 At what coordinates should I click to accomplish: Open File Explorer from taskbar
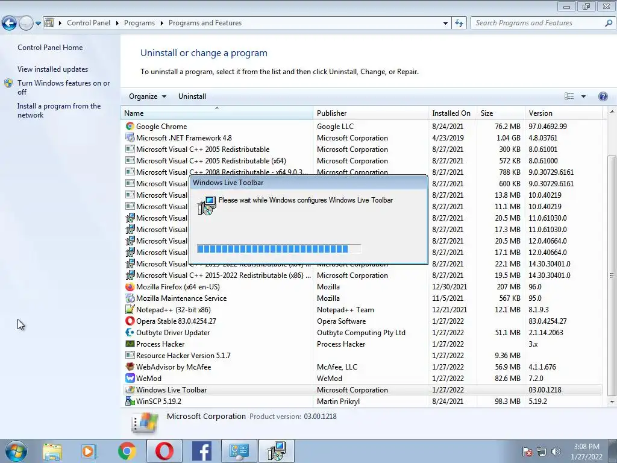point(52,451)
